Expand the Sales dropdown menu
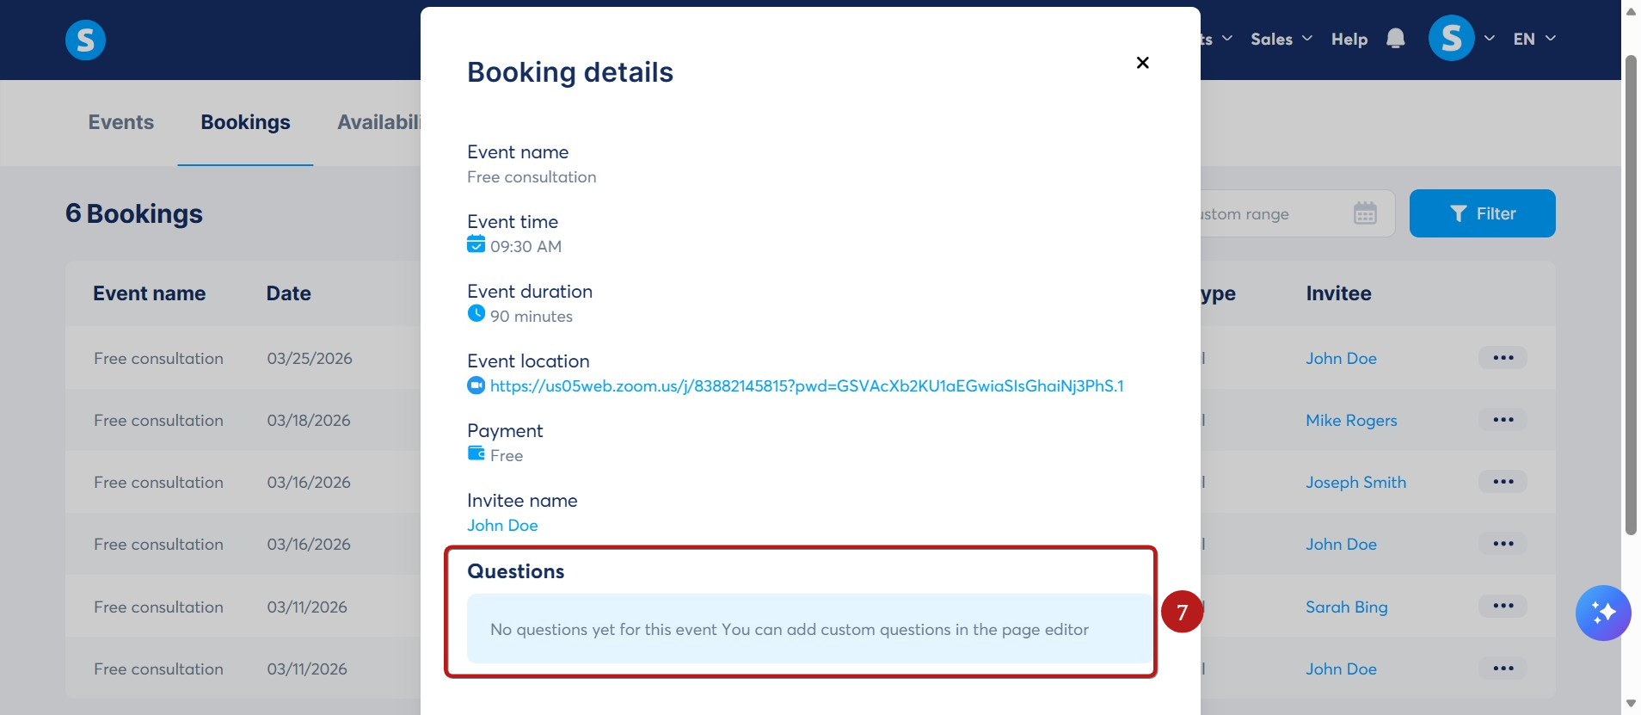Screen dimensions: 1641x715 tap(1281, 39)
